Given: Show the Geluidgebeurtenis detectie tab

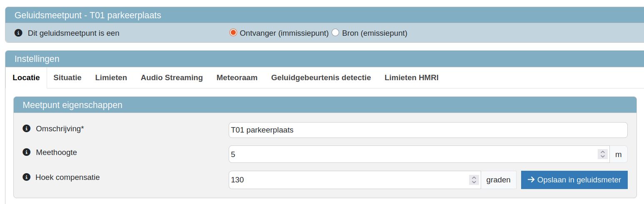Looking at the screenshot, I should click(x=321, y=78).
